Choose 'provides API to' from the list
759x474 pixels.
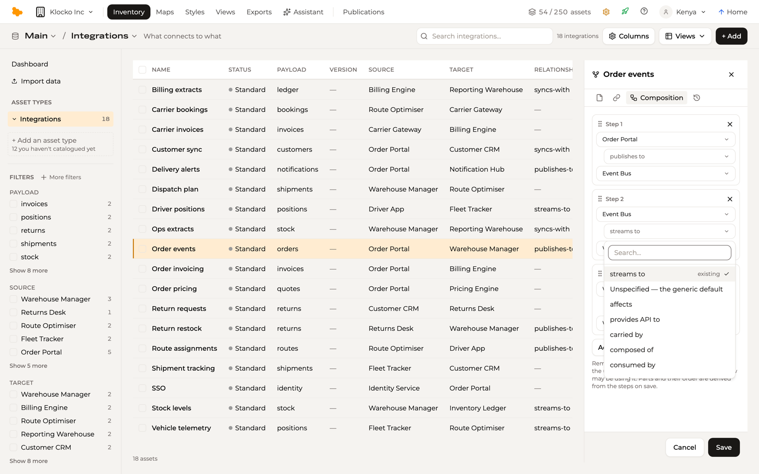669,319
